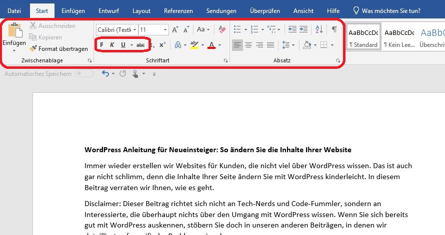Open the font size dropdown
The width and height of the screenshot is (445, 235).
[165, 30]
